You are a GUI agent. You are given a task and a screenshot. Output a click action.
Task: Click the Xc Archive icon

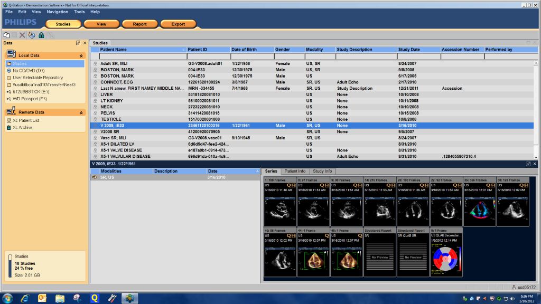coord(9,128)
